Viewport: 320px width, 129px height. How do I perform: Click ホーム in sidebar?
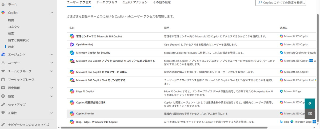coord(12,4)
